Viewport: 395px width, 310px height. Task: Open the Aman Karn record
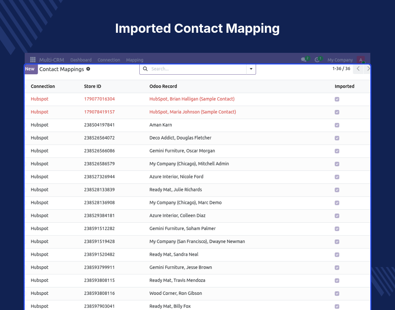pyautogui.click(x=161, y=125)
